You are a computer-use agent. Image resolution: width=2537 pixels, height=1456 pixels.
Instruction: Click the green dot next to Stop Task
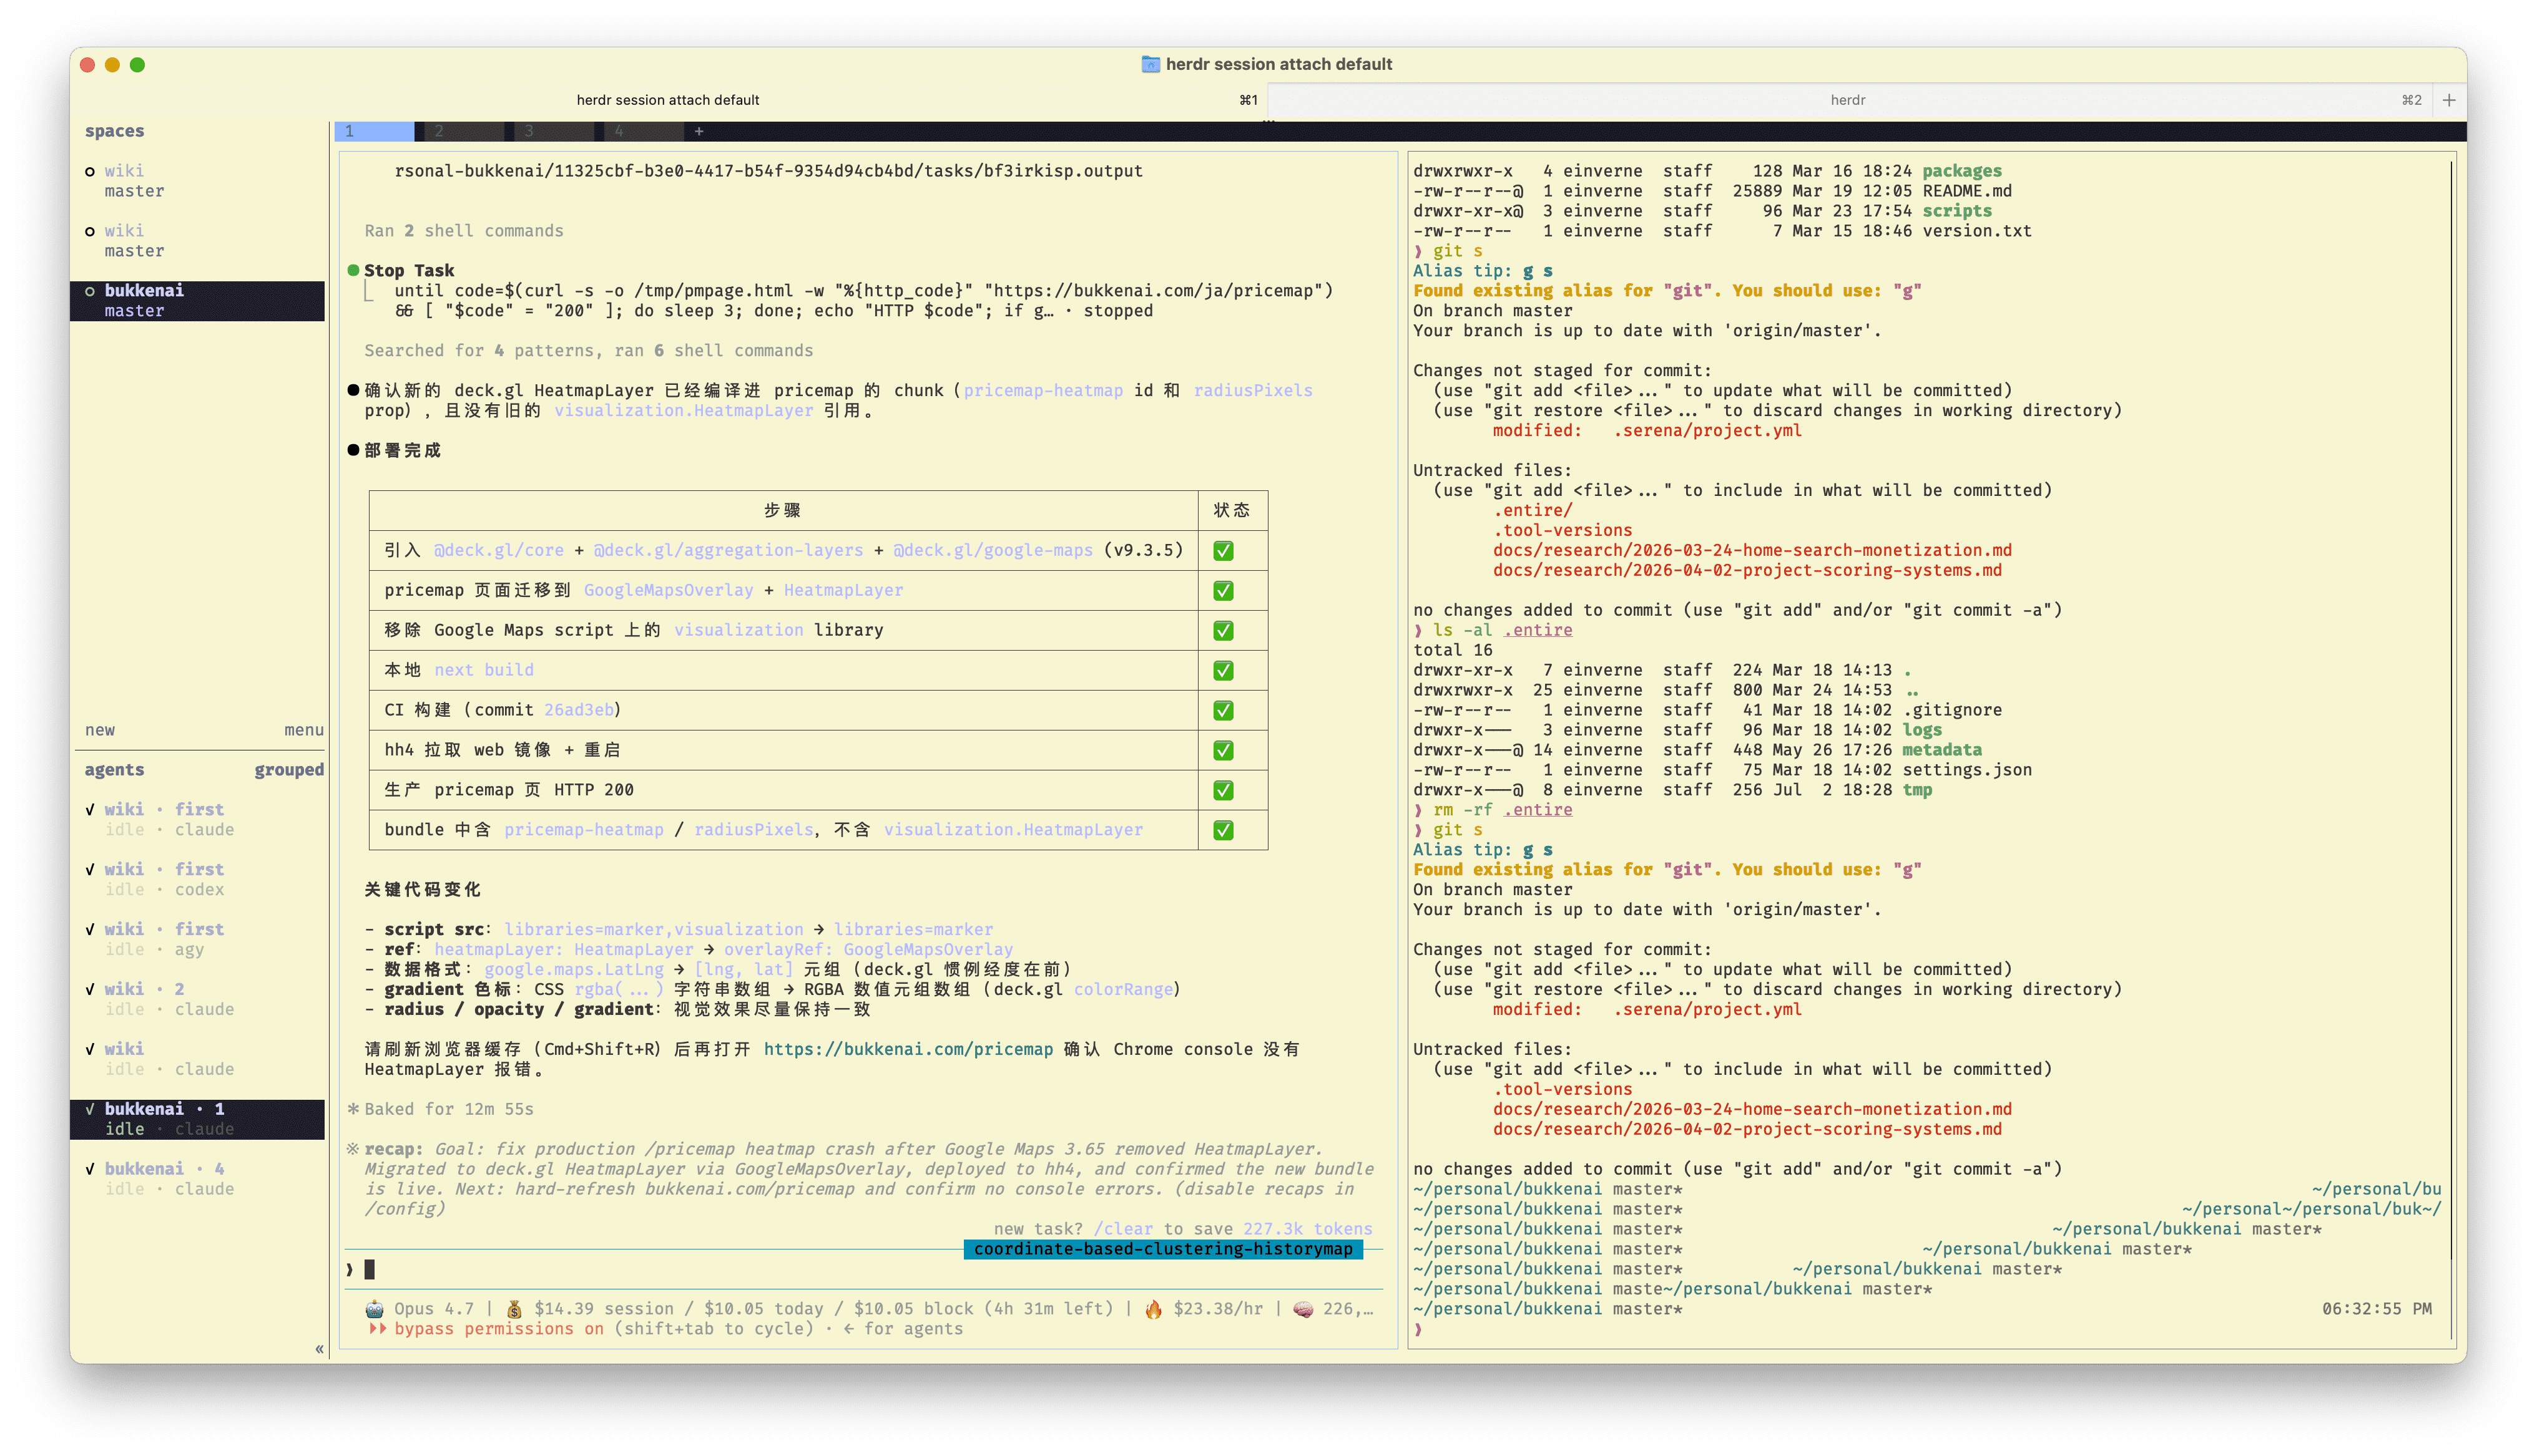353,270
